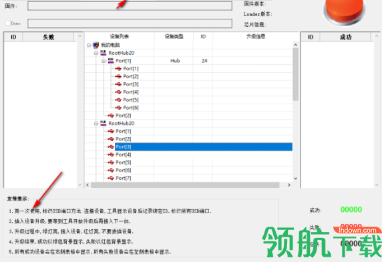Click device tree horizontal scrollbar right arrow
The image size is (382, 262).
coord(289,185)
